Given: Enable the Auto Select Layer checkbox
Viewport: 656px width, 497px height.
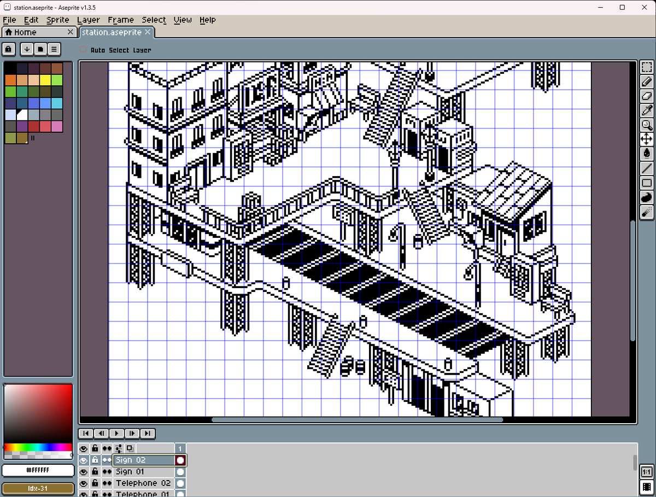Looking at the screenshot, I should [83, 50].
